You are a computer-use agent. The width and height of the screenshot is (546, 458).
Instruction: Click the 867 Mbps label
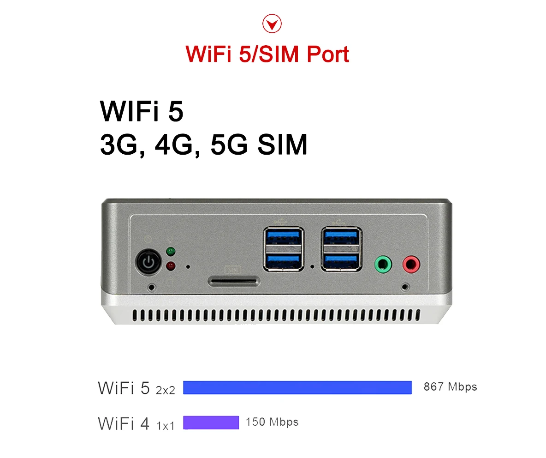tap(450, 387)
